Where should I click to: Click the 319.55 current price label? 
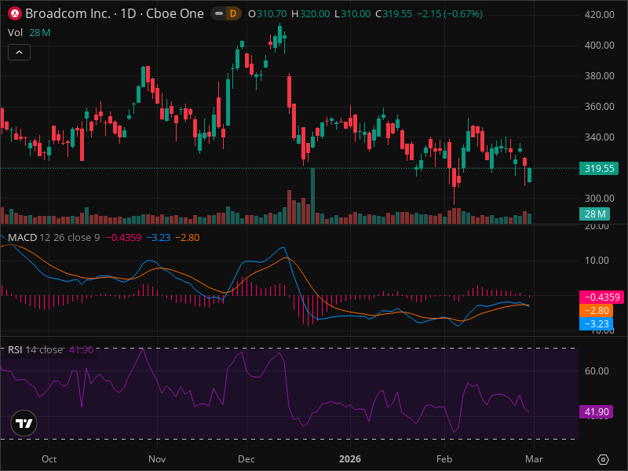click(599, 168)
